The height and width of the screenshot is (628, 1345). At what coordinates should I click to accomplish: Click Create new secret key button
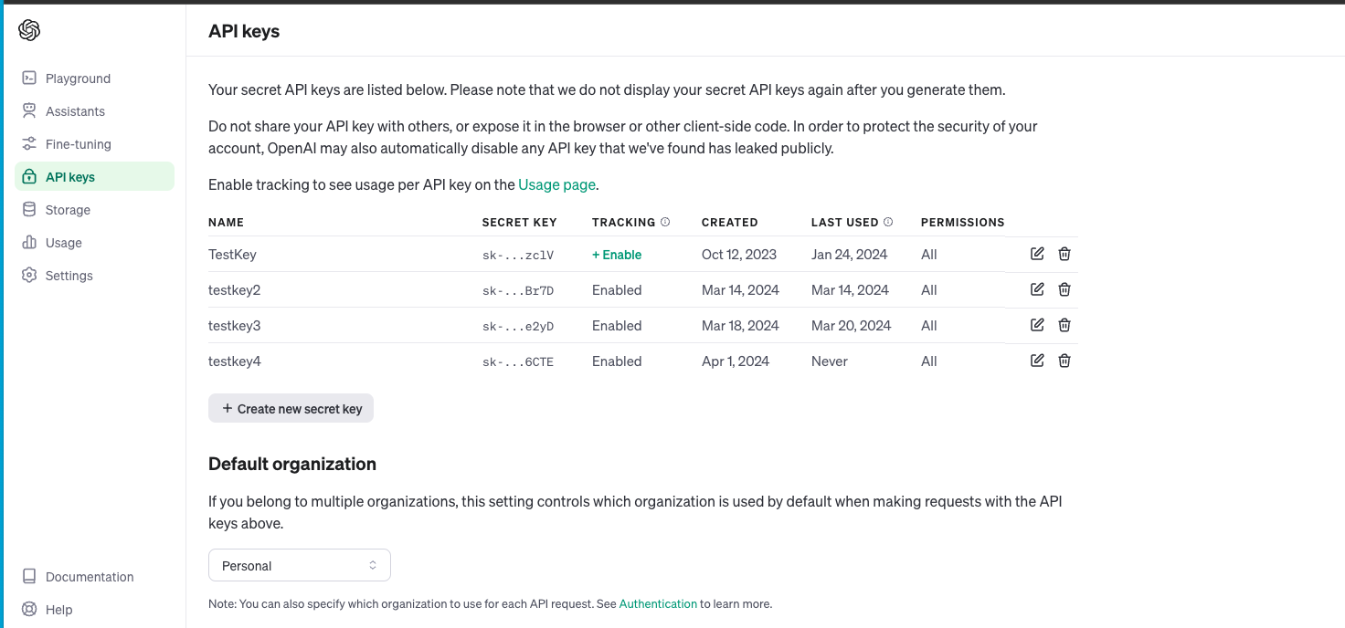tap(291, 409)
